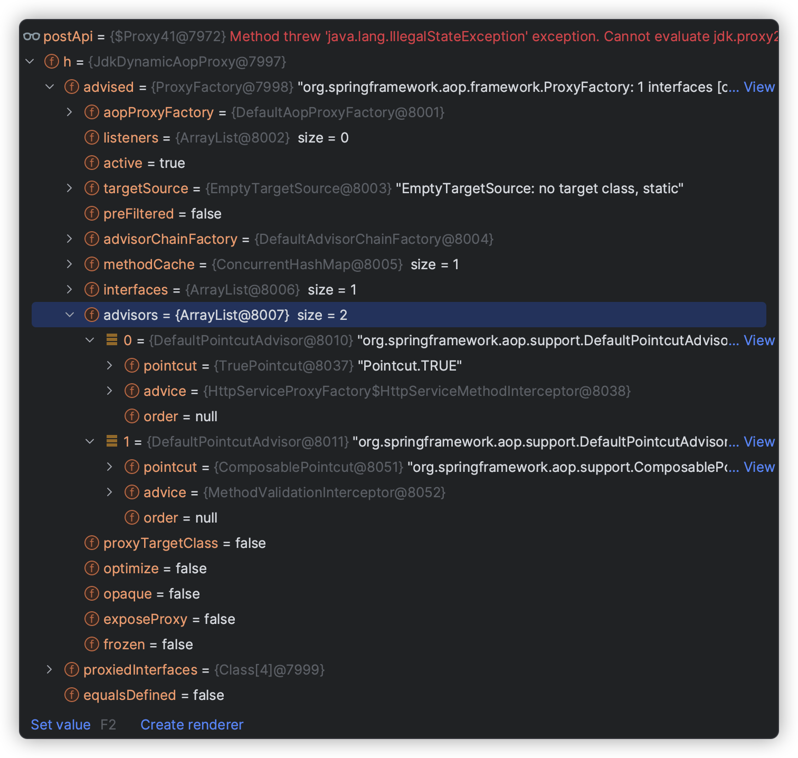This screenshot has height=758, width=798.
Task: Click the field icon for MethodValidationInterceptor advice
Action: point(132,492)
